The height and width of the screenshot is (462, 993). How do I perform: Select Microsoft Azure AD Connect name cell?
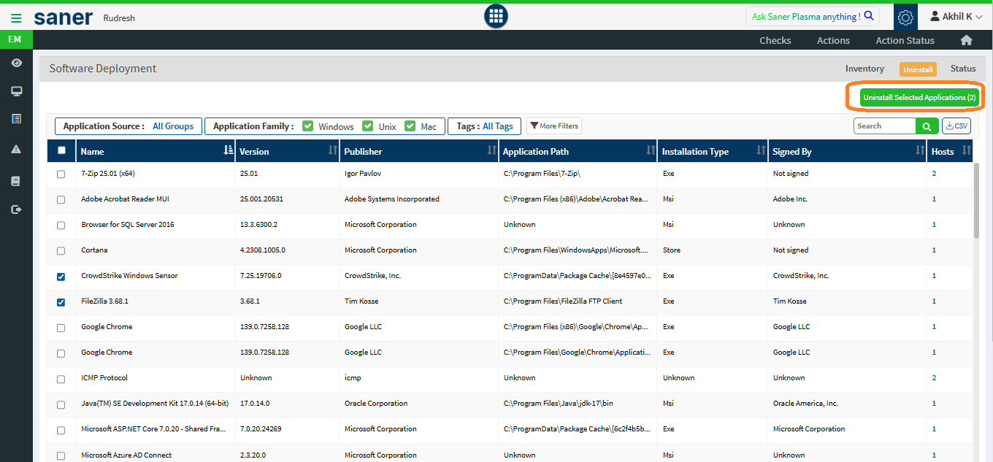[x=126, y=455]
